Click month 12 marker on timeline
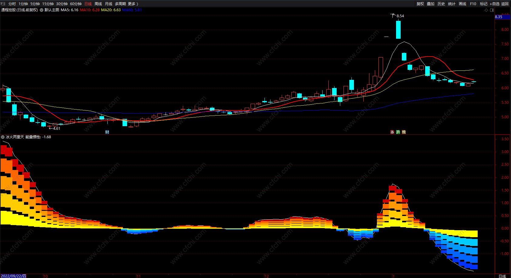The width and height of the screenshot is (511, 278). tap(267, 276)
